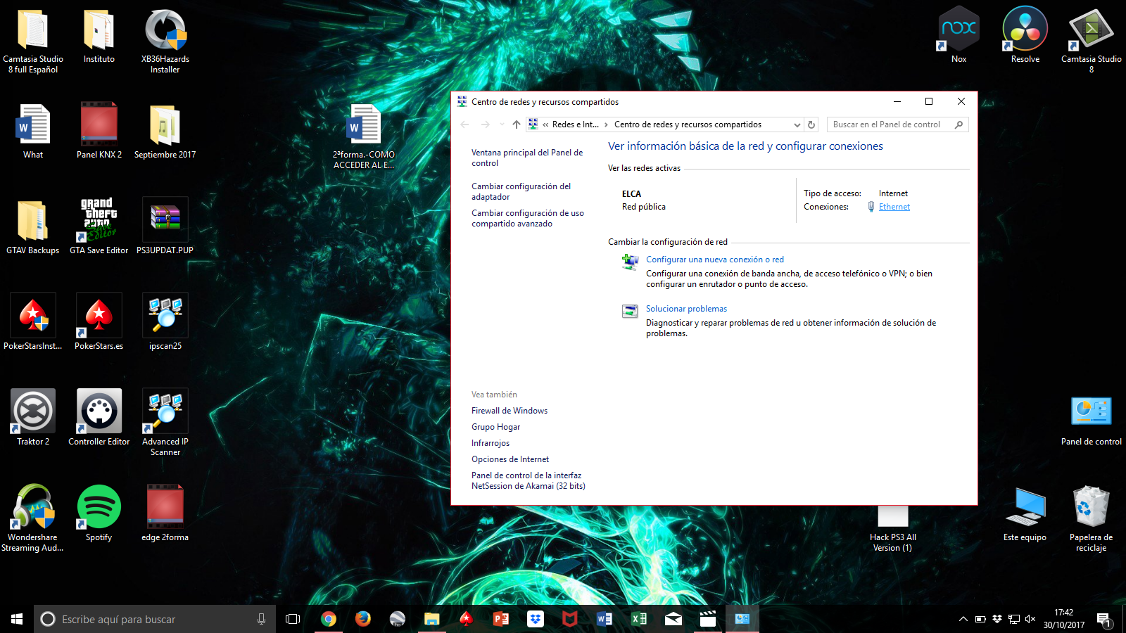Select the Traktor 2 desktop icon
The image size is (1126, 633).
pos(33,418)
